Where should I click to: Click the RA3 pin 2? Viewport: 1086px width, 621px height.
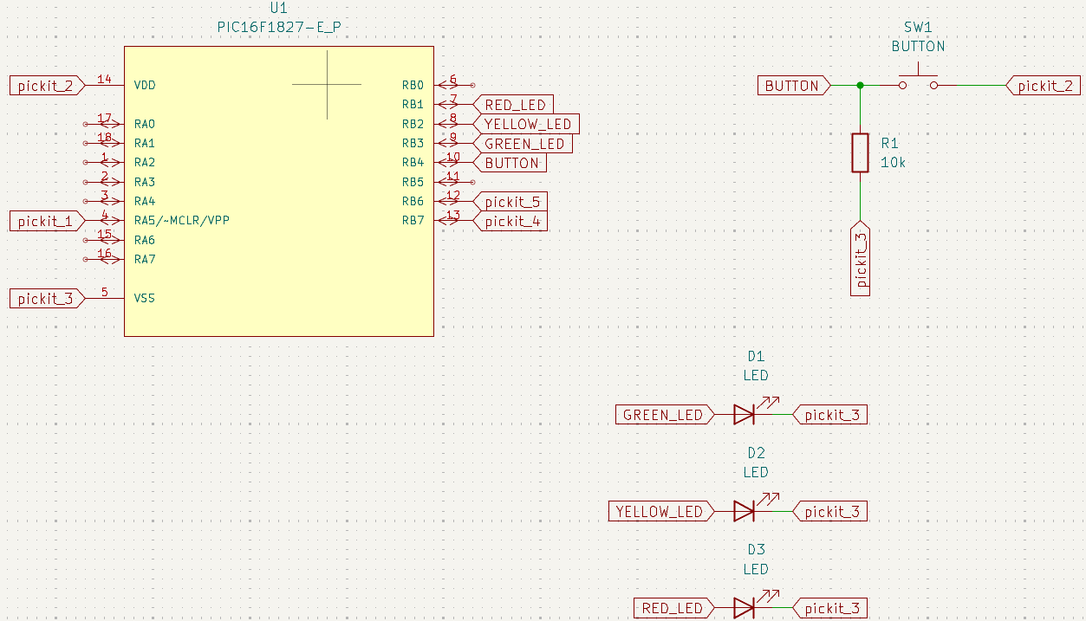(x=104, y=182)
